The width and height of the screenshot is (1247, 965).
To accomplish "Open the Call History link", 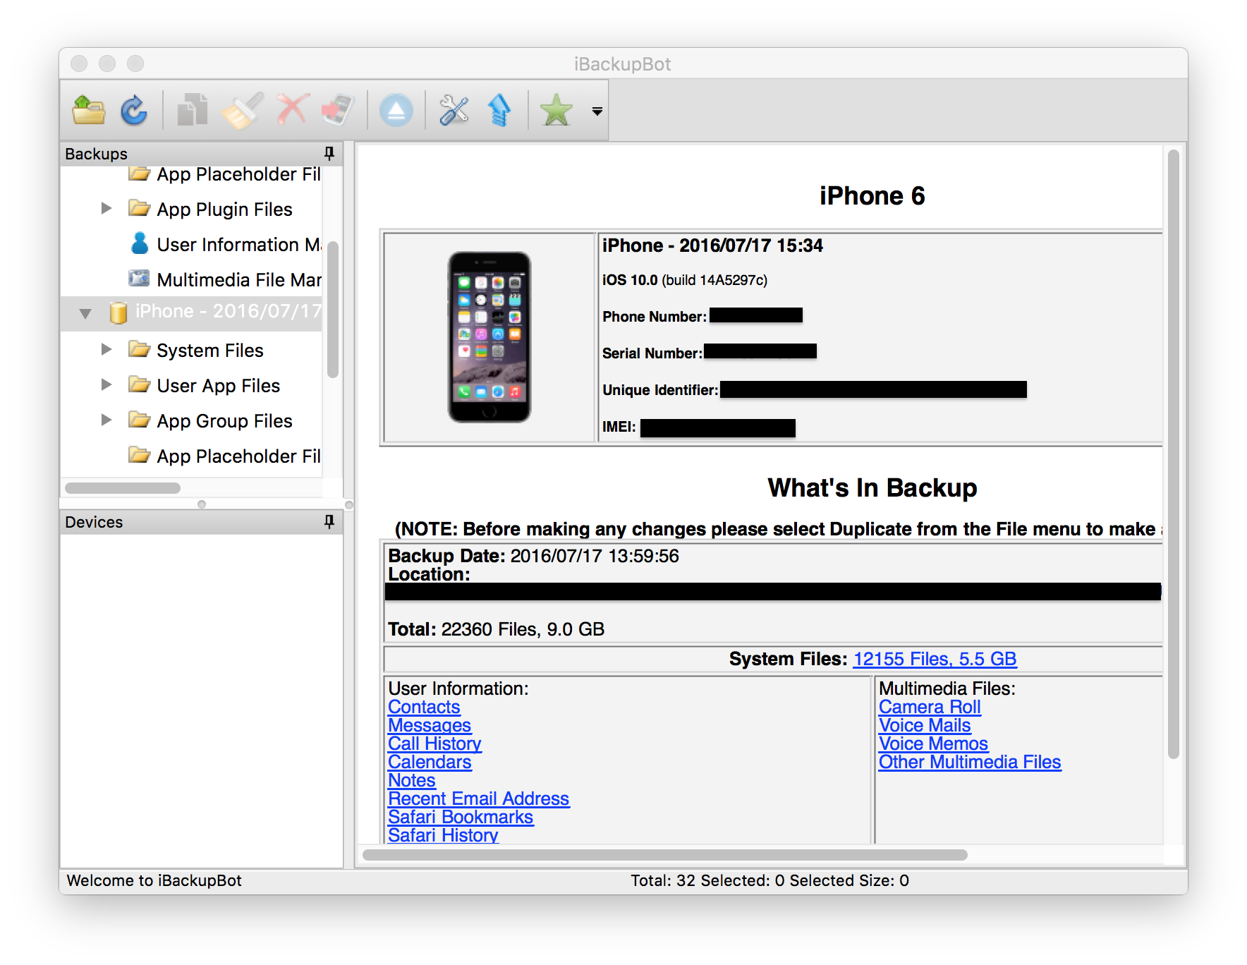I will (434, 744).
